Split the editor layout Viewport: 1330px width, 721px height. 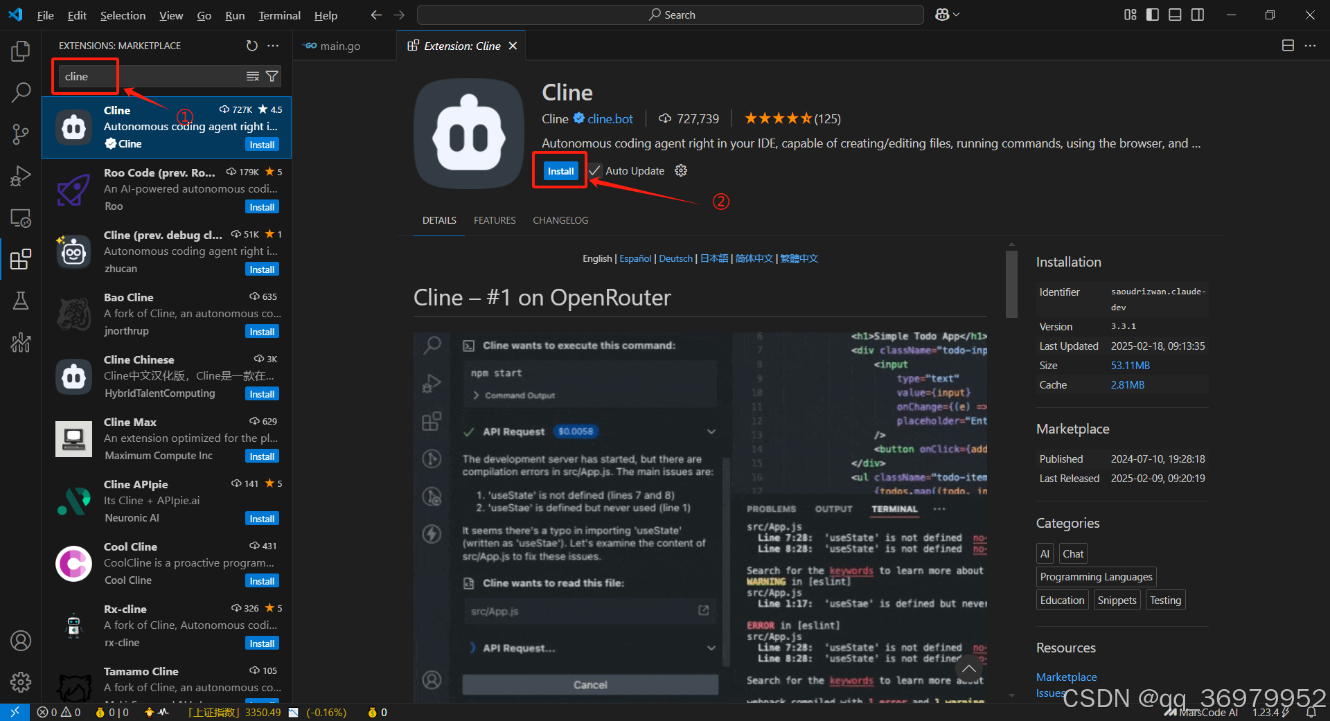pos(1288,46)
